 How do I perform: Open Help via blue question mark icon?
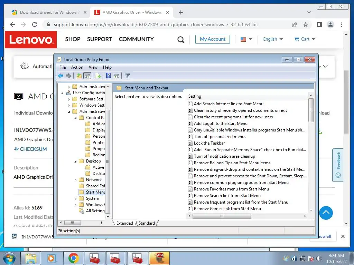click(x=108, y=76)
